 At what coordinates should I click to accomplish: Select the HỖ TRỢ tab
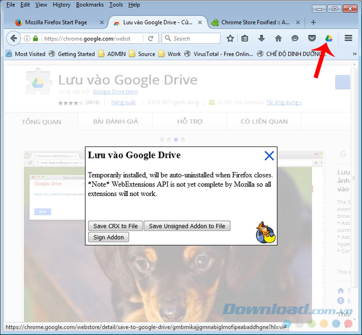[x=190, y=121]
